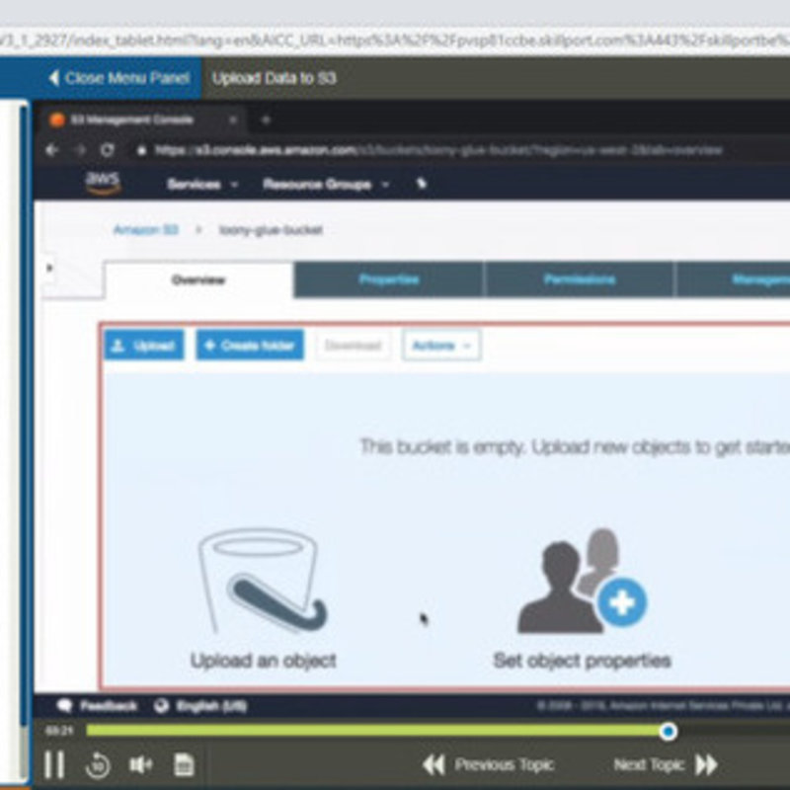Click the video progress slider handle
This screenshot has height=790, width=790.
(669, 731)
